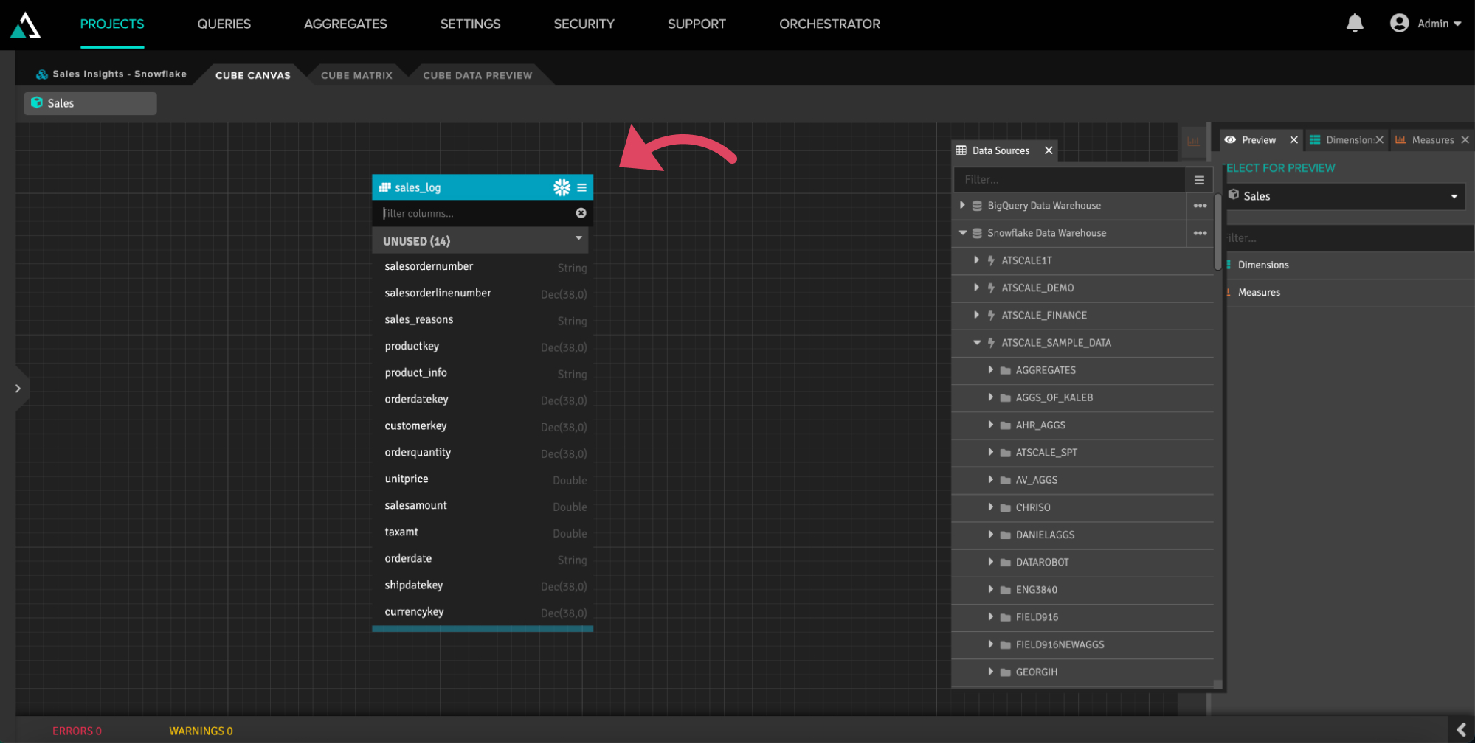Click the CHRISO folder icon

1005,508
